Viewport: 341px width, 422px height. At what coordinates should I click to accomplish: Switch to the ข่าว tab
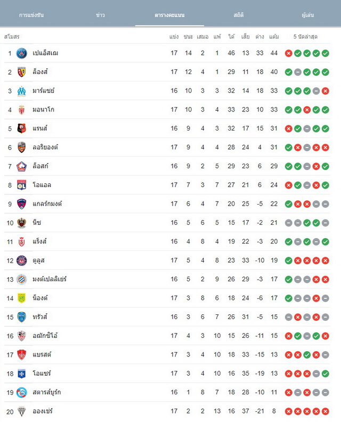pos(100,15)
